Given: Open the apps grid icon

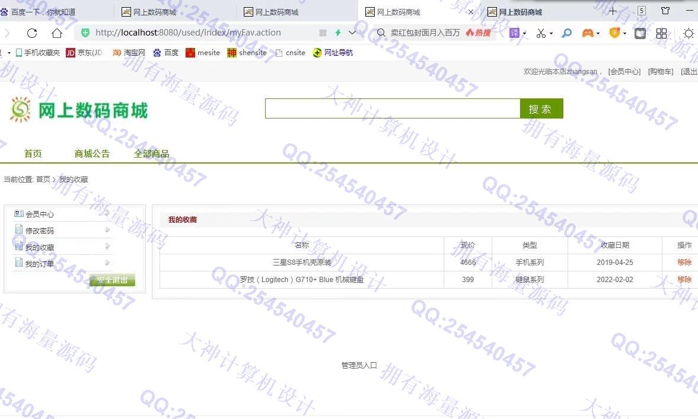Looking at the screenshot, I should click(661, 33).
